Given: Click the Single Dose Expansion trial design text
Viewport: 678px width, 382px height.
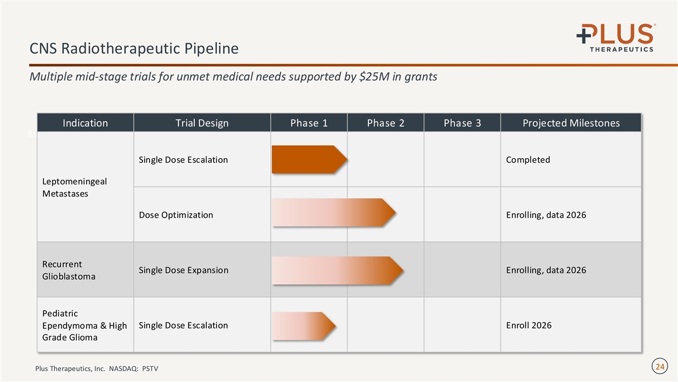Looking at the screenshot, I should (183, 270).
